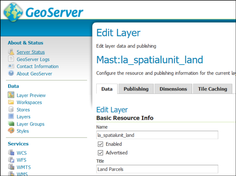Click the GeoServer globe logo
The image size is (236, 176).
point(13,12)
